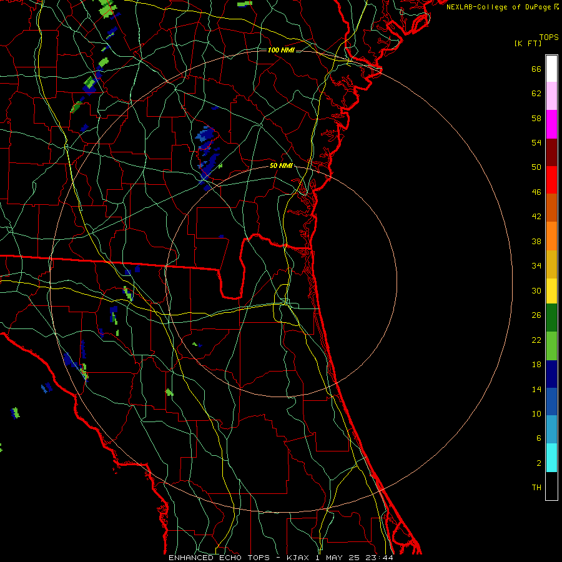This screenshot has width=562, height=562.
Task: Select the dark red (maroon) legend swatch
Action: point(551,152)
